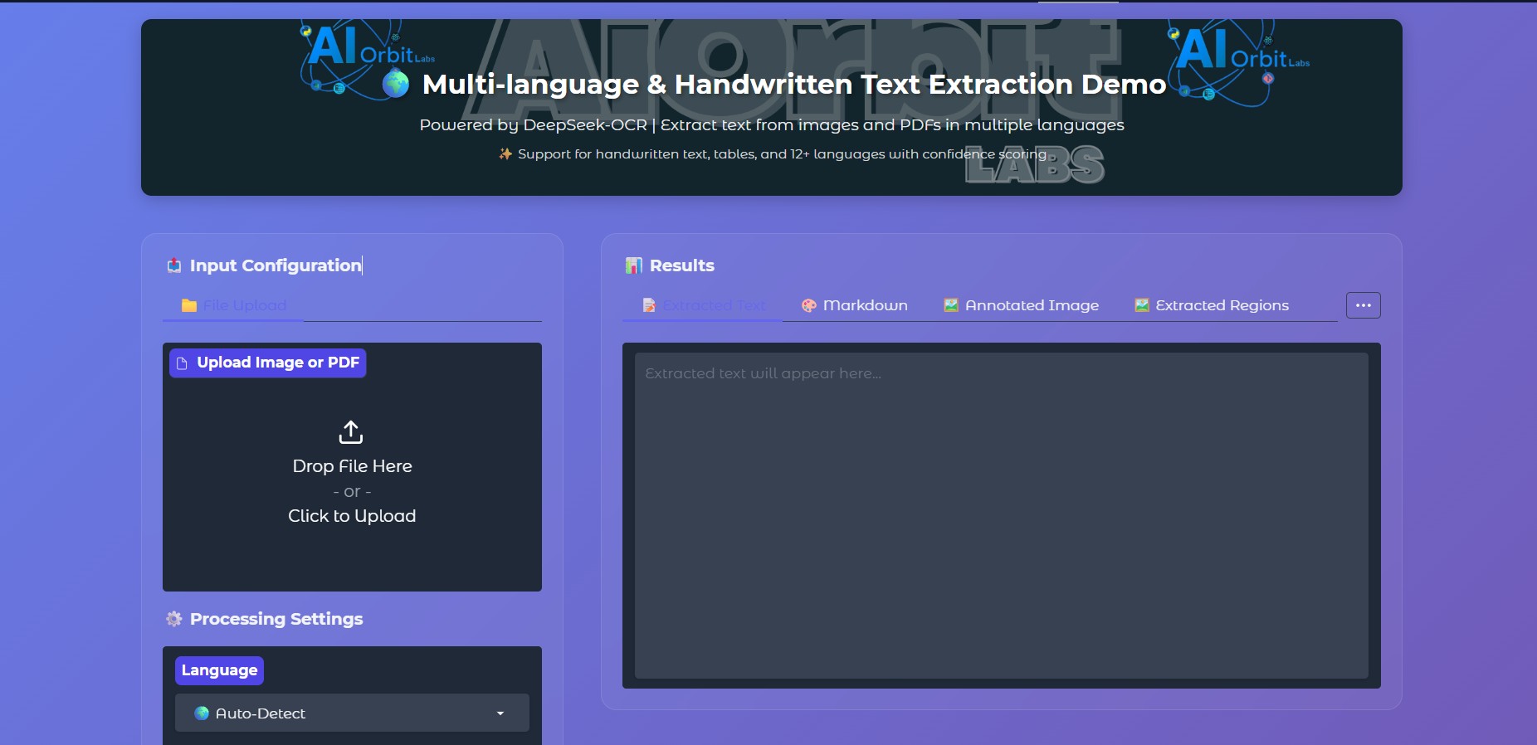Open the three-dots tab overflow menu
Viewport: 1537px width, 745px height.
(1364, 305)
